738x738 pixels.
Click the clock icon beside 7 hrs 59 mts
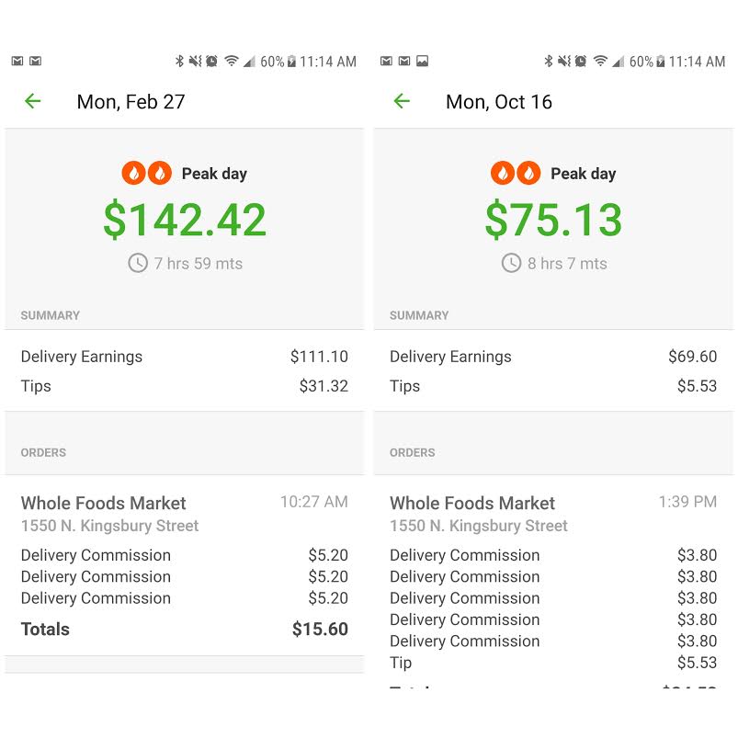click(x=136, y=264)
